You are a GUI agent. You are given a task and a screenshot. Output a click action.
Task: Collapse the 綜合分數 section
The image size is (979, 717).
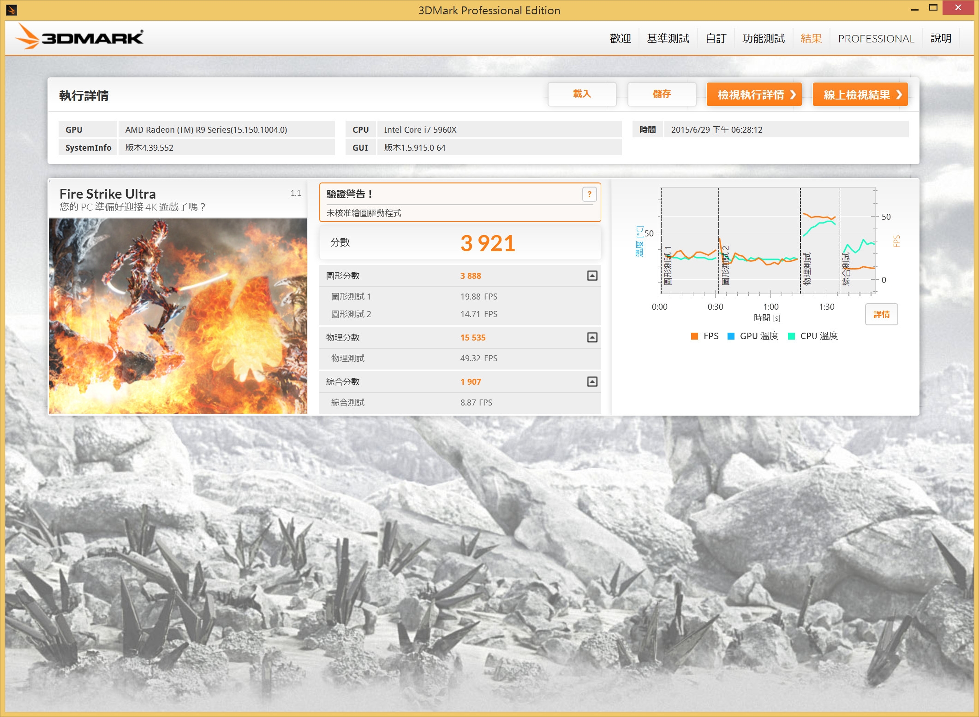(x=592, y=382)
